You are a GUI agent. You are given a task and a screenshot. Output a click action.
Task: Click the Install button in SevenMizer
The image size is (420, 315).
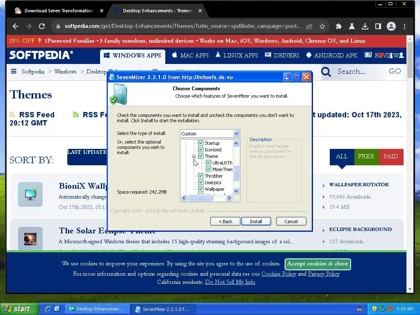(256, 221)
